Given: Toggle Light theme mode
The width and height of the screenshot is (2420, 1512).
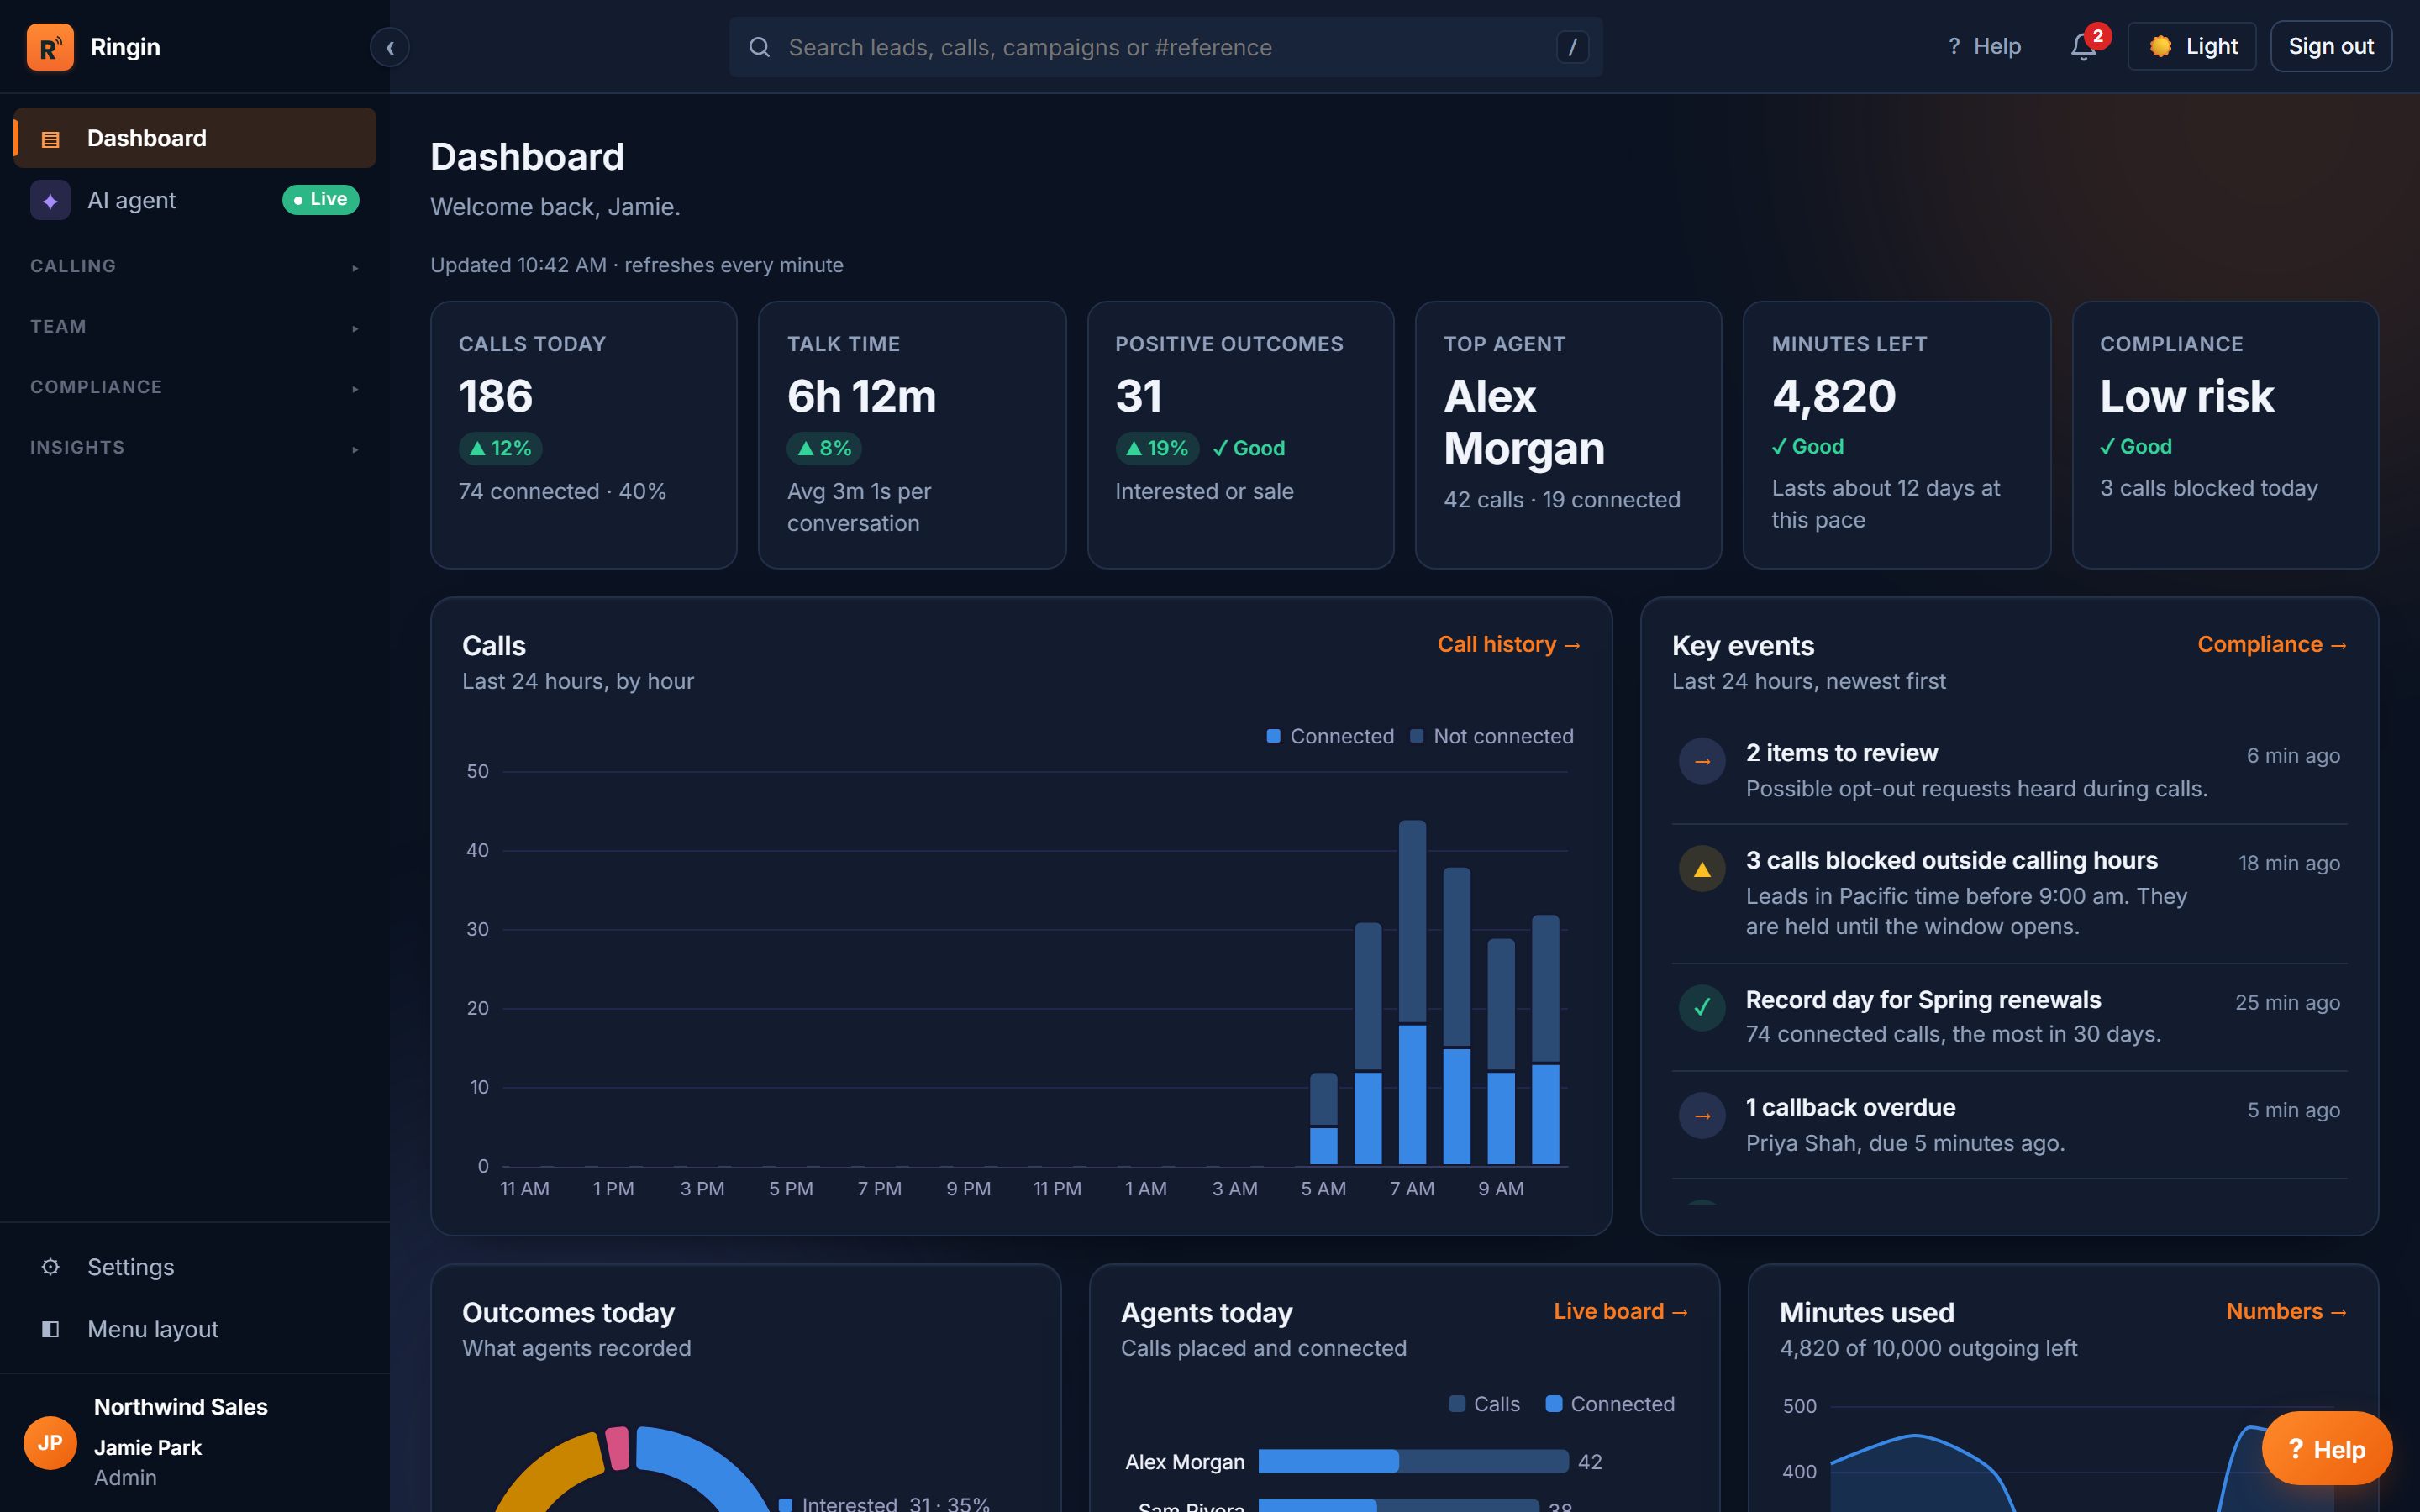Looking at the screenshot, I should [x=2191, y=47].
